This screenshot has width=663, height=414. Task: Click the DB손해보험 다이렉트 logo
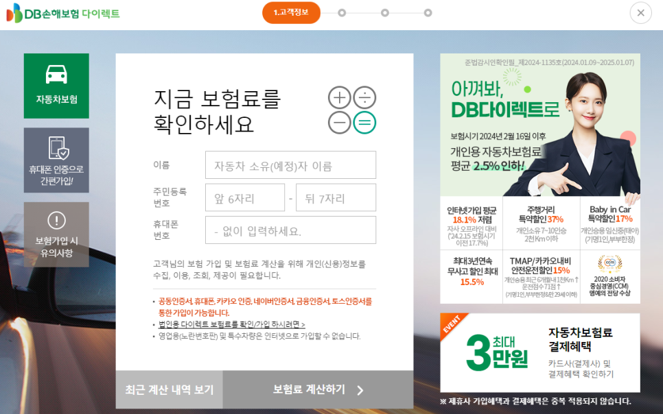coord(63,13)
